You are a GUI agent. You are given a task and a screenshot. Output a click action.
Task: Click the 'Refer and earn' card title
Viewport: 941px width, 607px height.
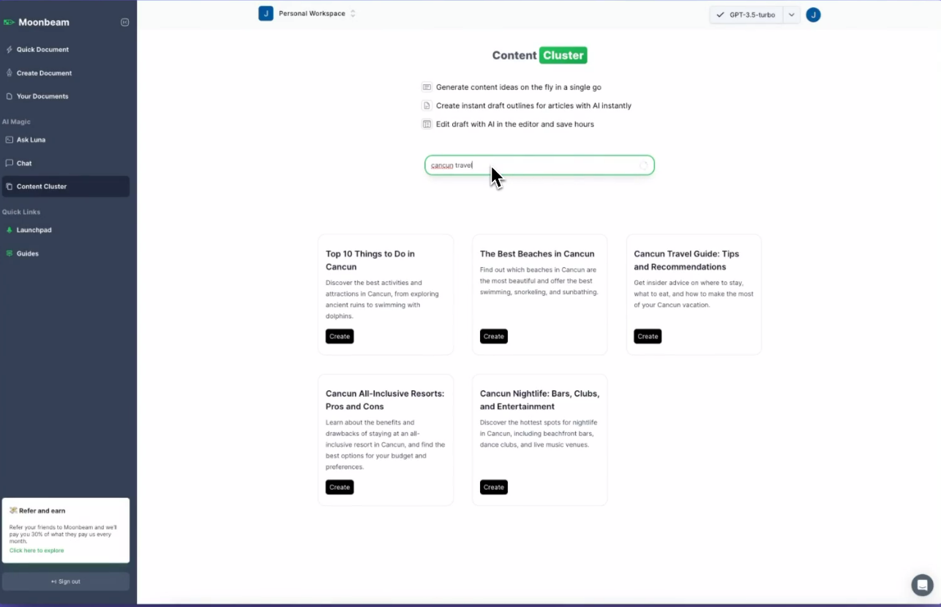pyautogui.click(x=42, y=511)
